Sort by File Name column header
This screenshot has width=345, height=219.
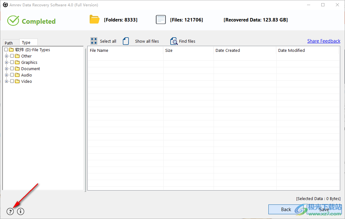[125, 50]
